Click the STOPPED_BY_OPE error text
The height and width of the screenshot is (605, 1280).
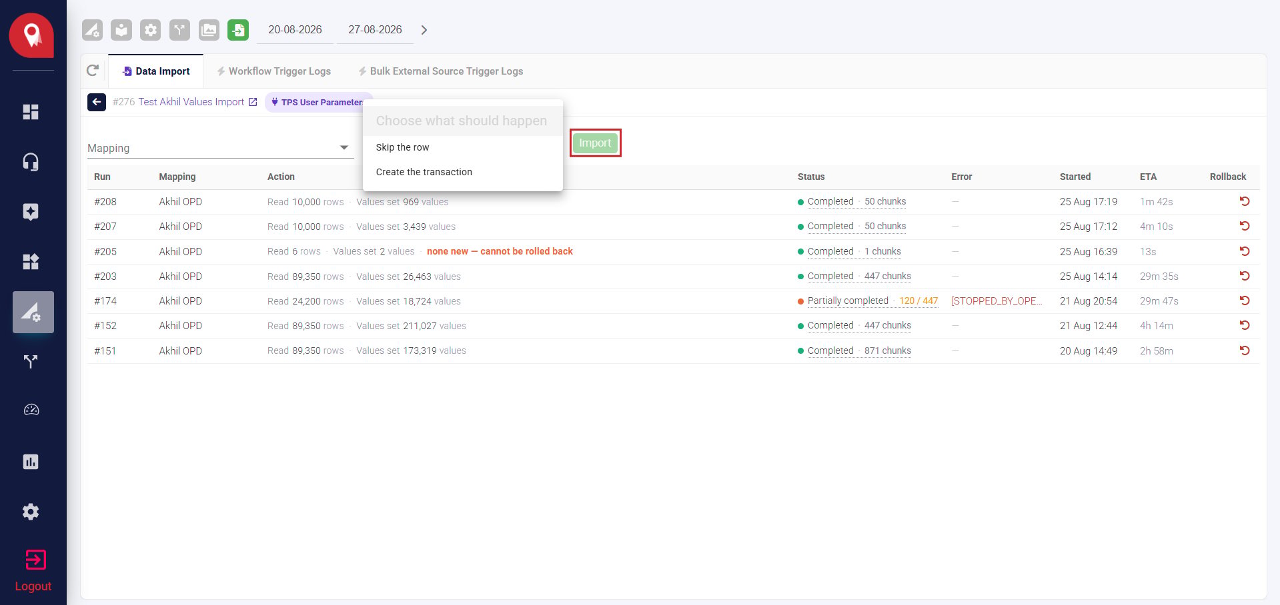(x=997, y=301)
